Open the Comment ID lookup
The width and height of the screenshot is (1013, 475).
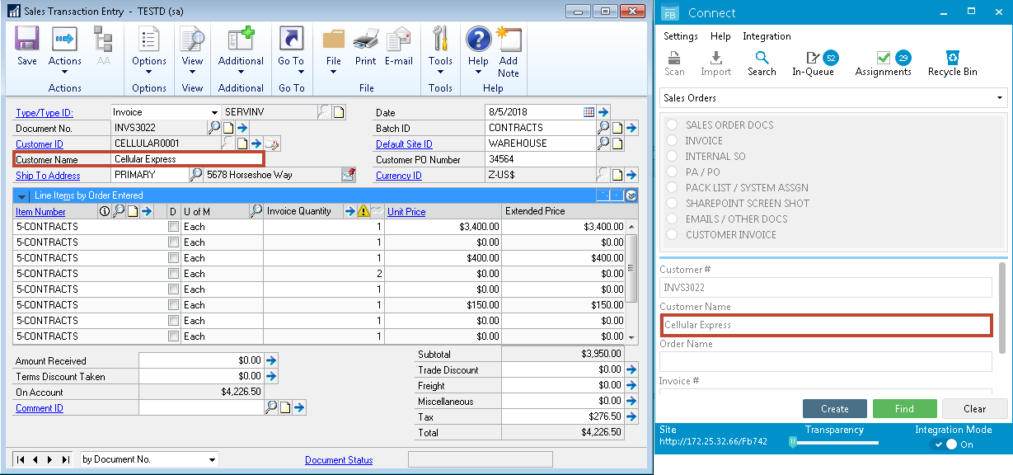(x=270, y=407)
